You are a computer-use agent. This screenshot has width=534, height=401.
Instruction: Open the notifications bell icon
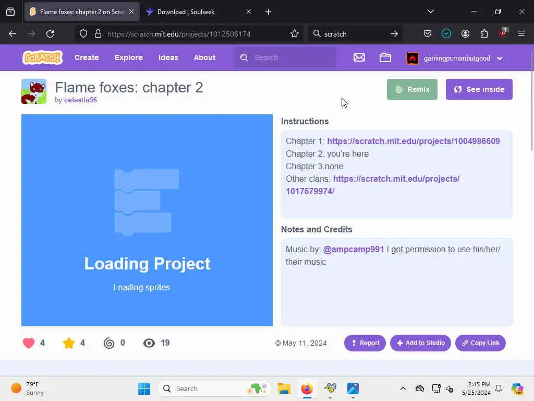(x=499, y=388)
